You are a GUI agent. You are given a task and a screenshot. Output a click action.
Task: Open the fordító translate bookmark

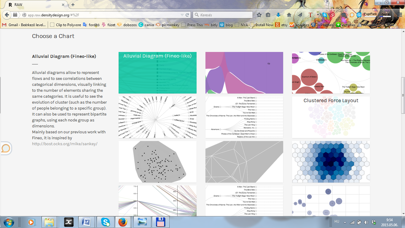pos(91,25)
